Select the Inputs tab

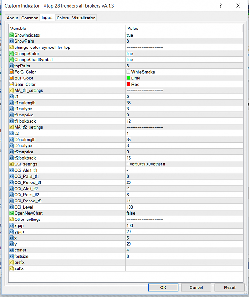click(47, 18)
